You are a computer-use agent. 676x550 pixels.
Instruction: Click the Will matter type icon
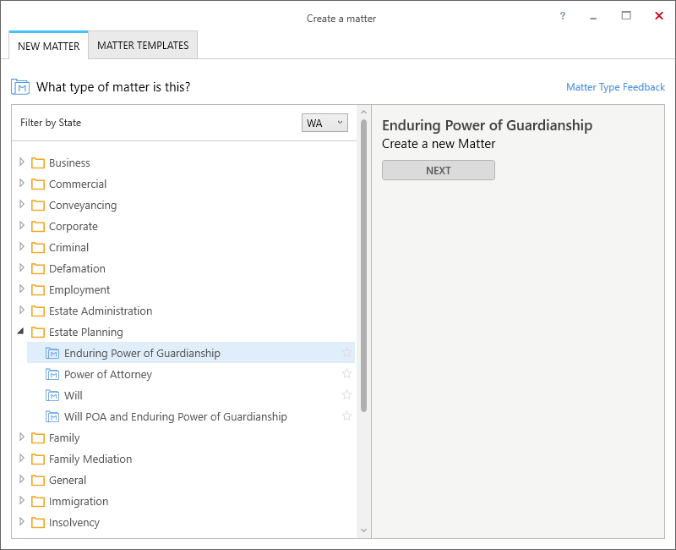click(52, 395)
